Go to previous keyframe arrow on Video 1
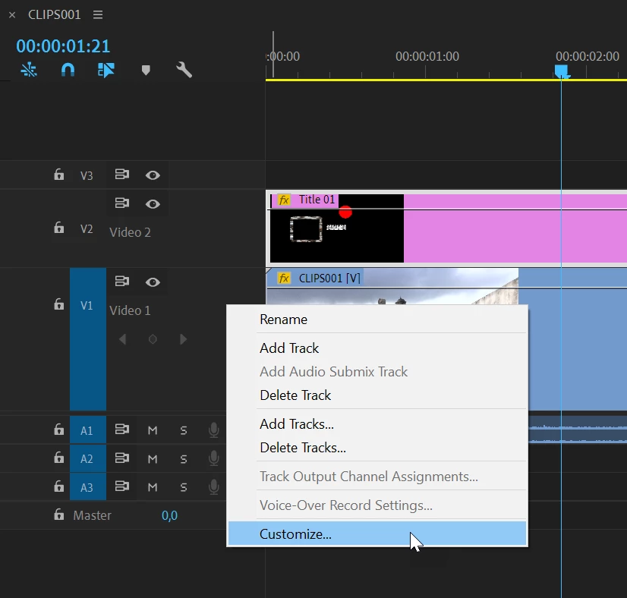The image size is (627, 598). 122,339
